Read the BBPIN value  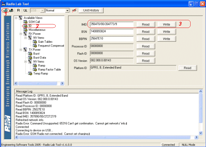click(x=146, y=39)
